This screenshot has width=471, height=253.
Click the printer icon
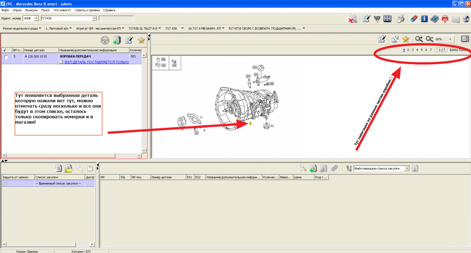(x=400, y=19)
